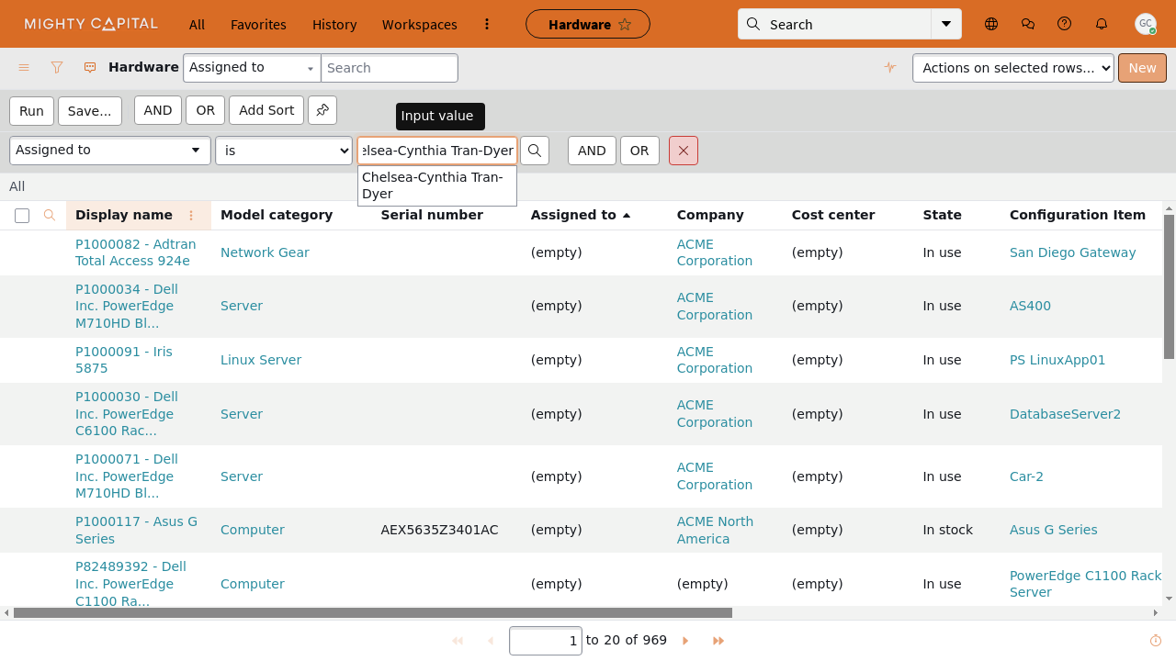The image size is (1176, 661).
Task: Open the condition field Assigned to dropdown
Action: [x=110, y=151]
